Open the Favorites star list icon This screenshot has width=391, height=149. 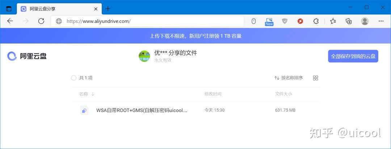(x=333, y=21)
